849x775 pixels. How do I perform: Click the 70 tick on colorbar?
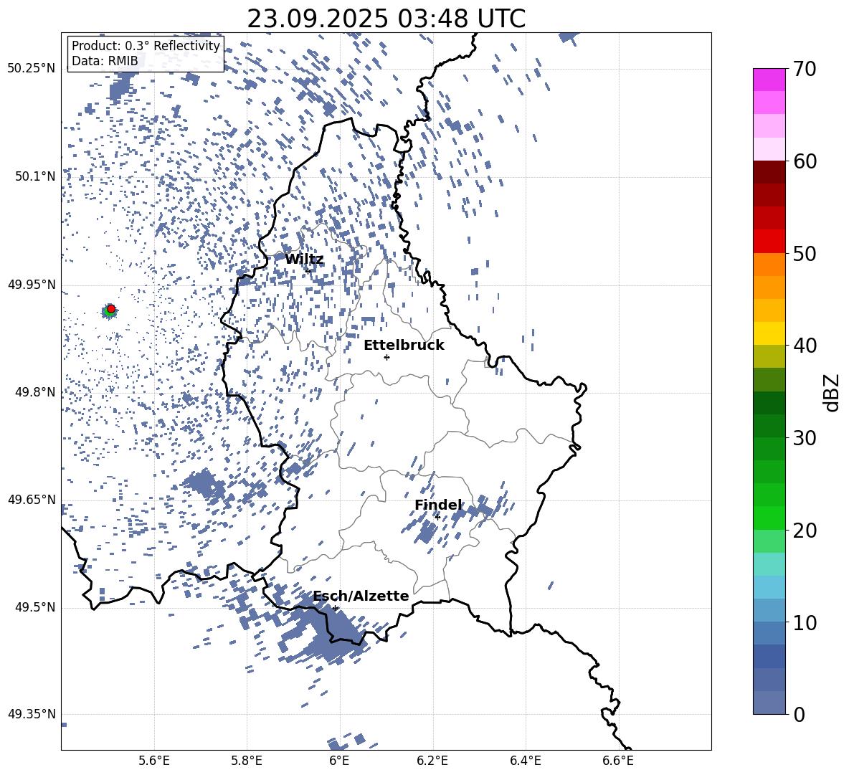click(x=805, y=70)
